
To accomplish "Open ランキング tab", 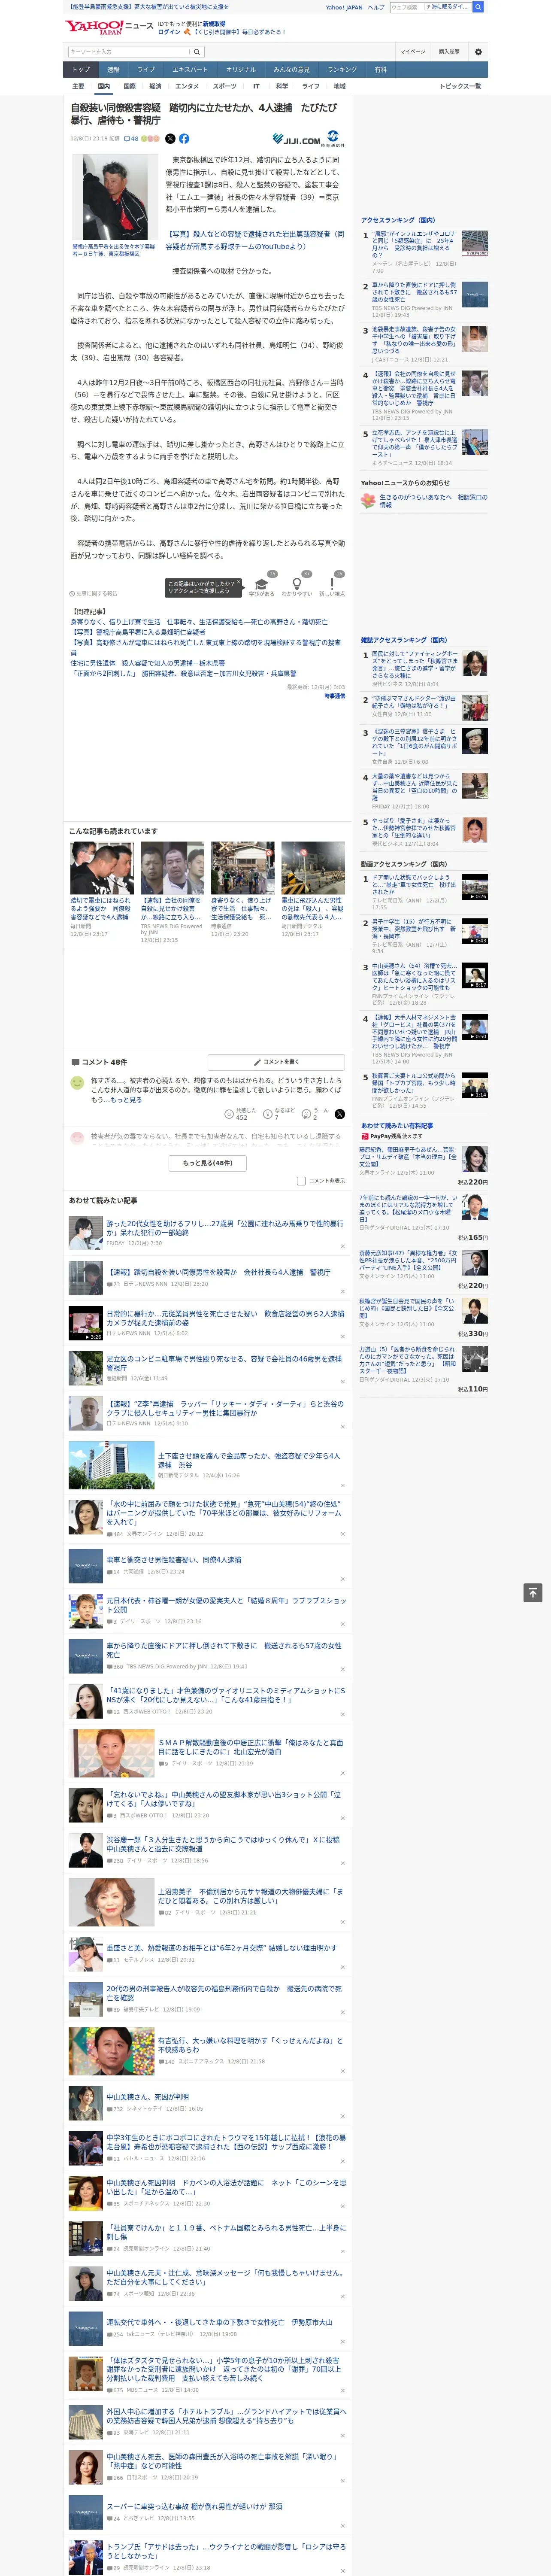I will pyautogui.click(x=342, y=69).
